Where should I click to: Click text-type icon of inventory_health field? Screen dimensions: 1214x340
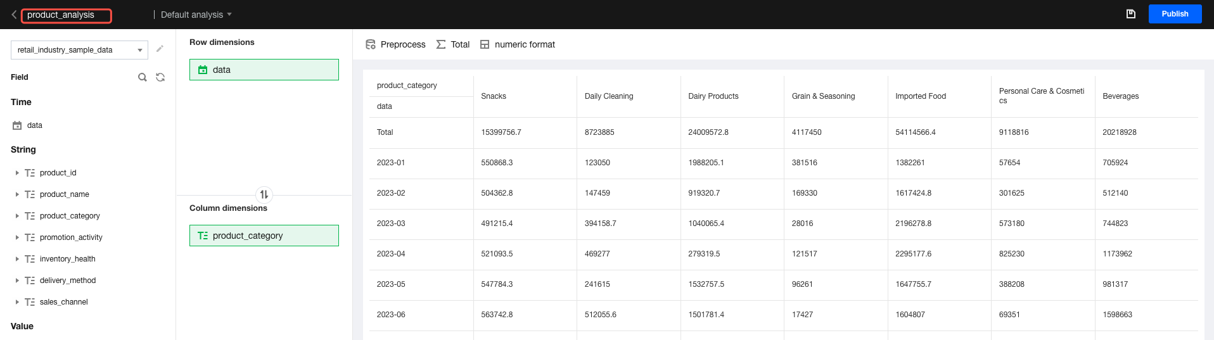pos(30,259)
